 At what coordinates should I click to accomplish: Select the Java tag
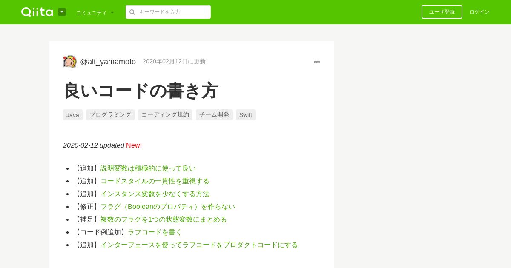point(73,115)
